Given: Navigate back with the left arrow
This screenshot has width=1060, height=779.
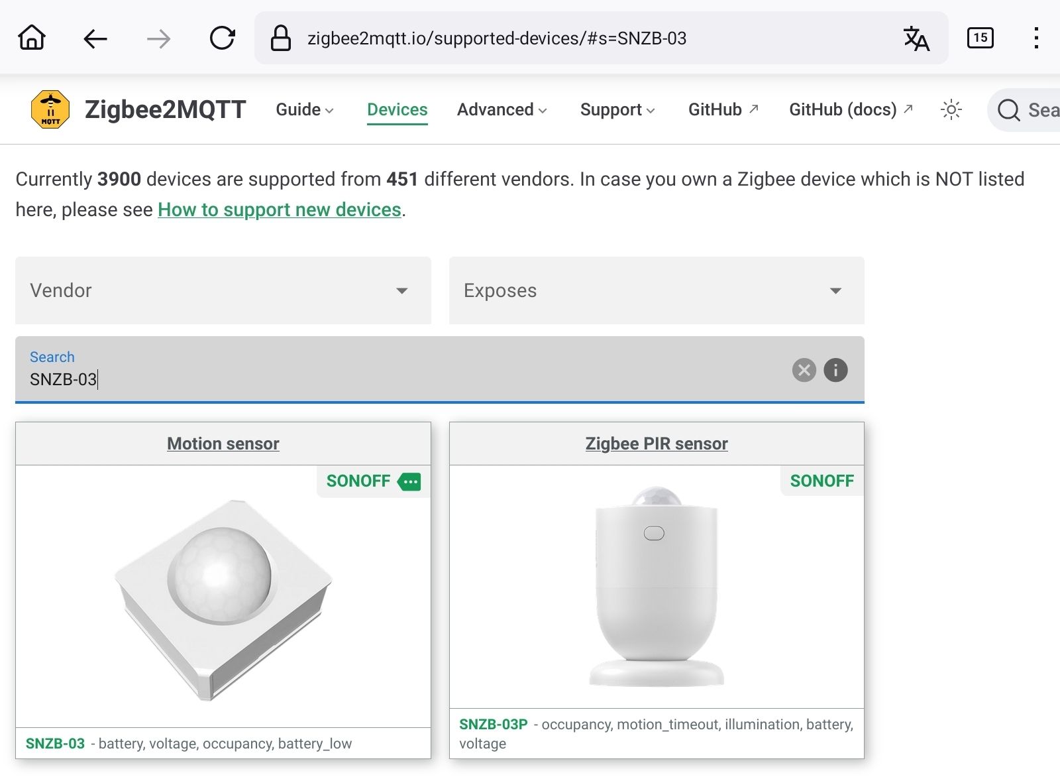Looking at the screenshot, I should pos(95,38).
